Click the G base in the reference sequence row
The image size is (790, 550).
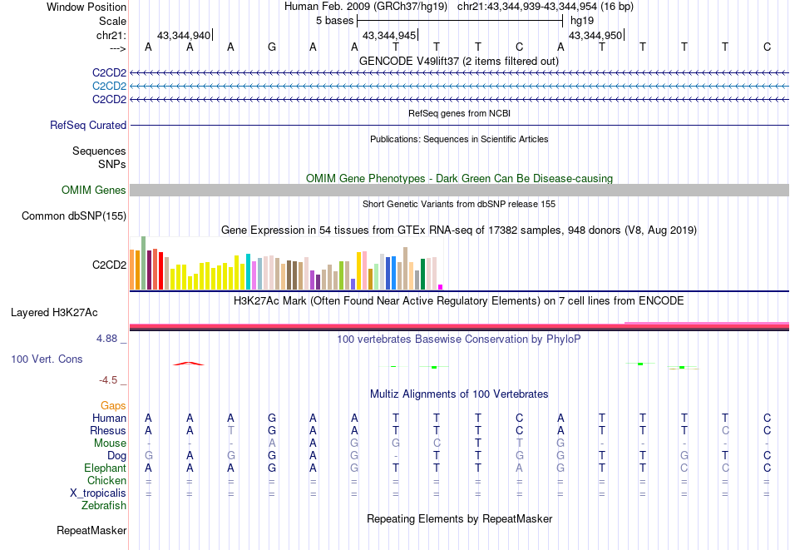click(272, 47)
